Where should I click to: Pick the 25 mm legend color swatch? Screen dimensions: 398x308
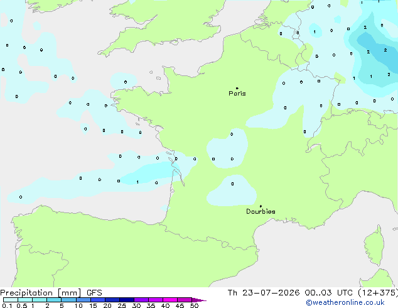[127, 300]
